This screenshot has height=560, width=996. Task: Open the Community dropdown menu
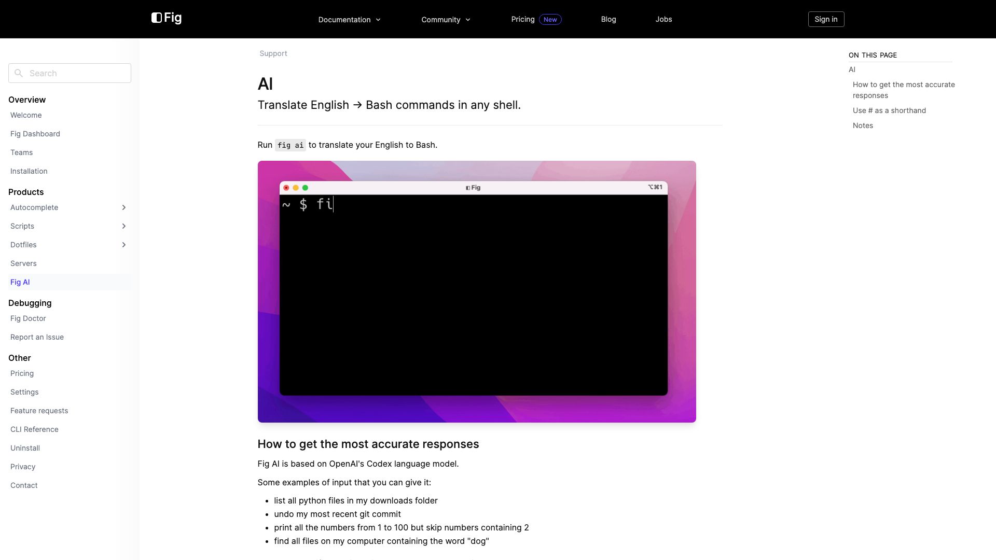tap(446, 20)
